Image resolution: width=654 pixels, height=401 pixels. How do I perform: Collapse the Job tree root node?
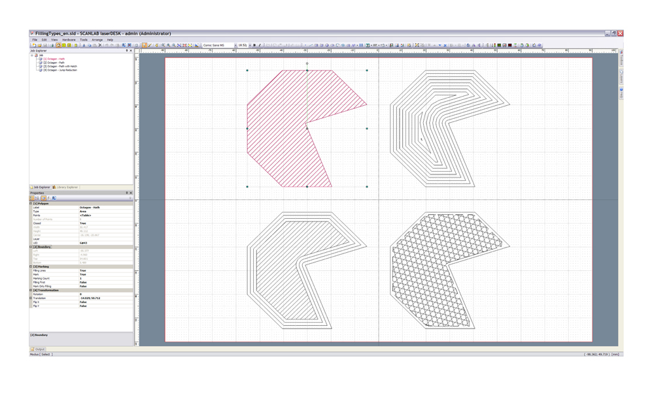coord(32,56)
